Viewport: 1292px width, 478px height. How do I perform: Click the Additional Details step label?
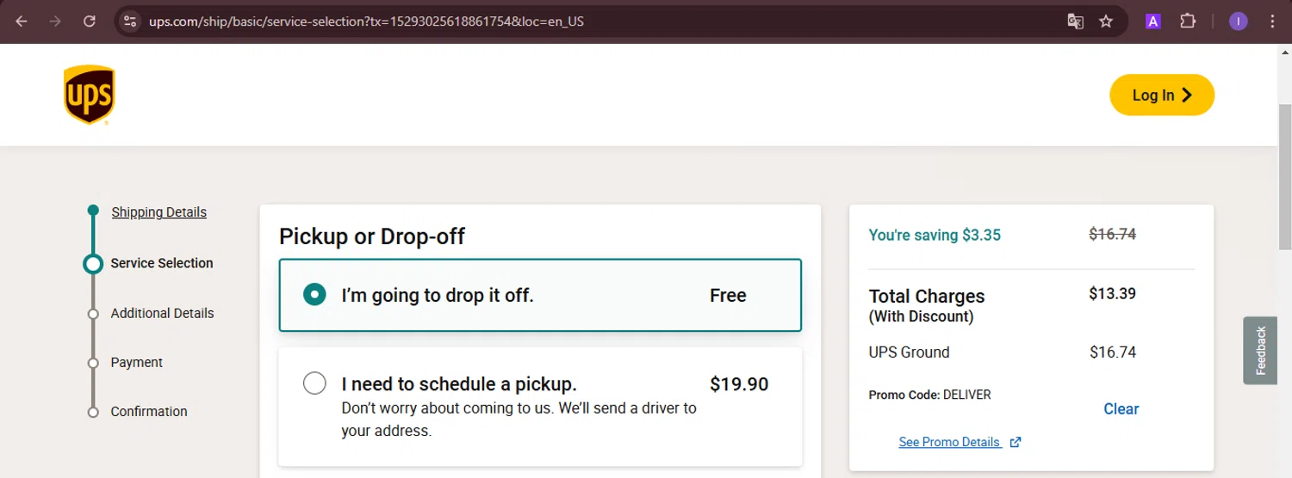pyautogui.click(x=162, y=313)
